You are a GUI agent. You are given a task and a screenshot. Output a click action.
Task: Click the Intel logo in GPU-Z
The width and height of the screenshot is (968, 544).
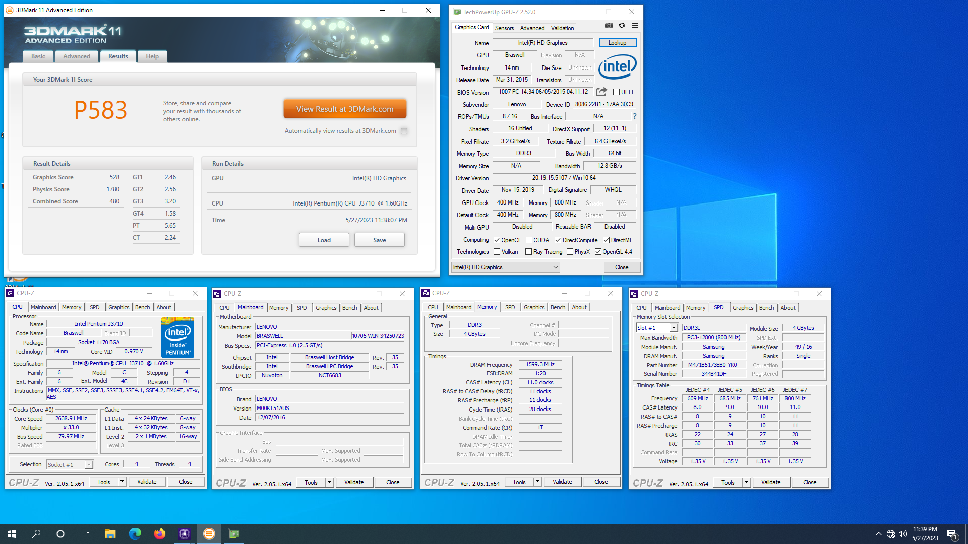[x=618, y=66]
